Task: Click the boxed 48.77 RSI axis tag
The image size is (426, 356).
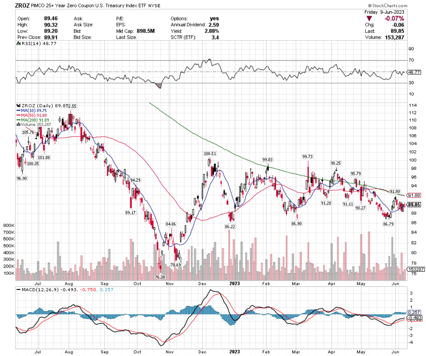Action: click(x=414, y=72)
